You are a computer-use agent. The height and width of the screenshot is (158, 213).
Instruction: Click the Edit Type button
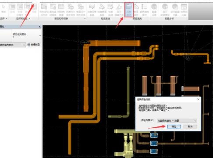(33, 45)
